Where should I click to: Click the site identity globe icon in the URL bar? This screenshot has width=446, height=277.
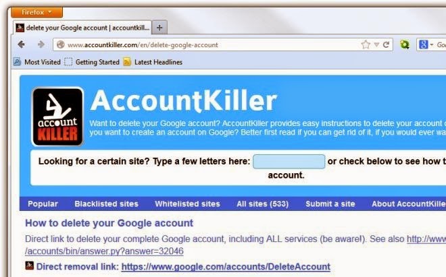(60, 44)
